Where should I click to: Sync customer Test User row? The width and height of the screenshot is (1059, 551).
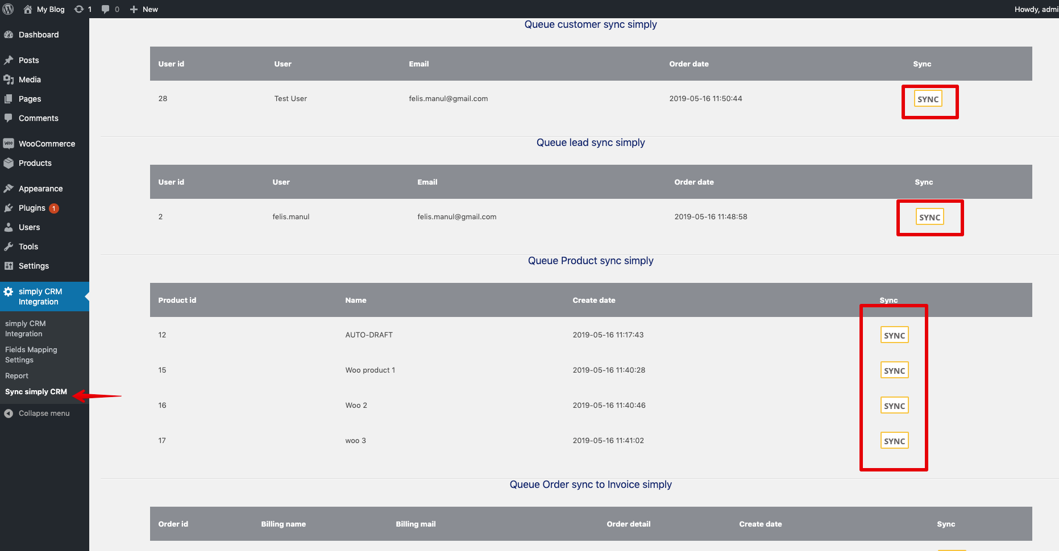[928, 99]
